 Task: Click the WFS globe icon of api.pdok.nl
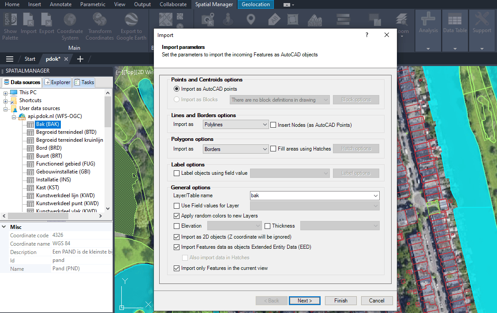point(22,117)
